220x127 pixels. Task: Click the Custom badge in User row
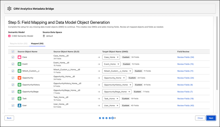pos(126,105)
